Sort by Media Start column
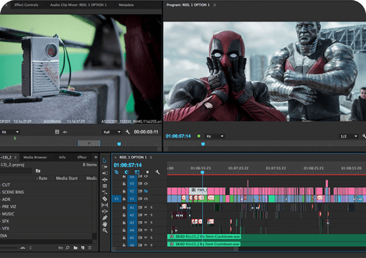 click(x=67, y=179)
